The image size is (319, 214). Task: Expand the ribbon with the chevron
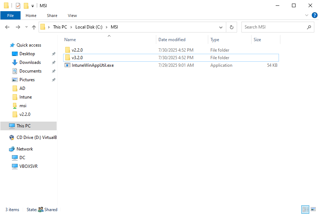(307, 15)
